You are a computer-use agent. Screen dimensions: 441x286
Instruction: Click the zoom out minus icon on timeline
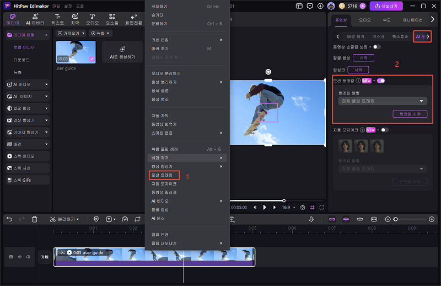coord(388,219)
